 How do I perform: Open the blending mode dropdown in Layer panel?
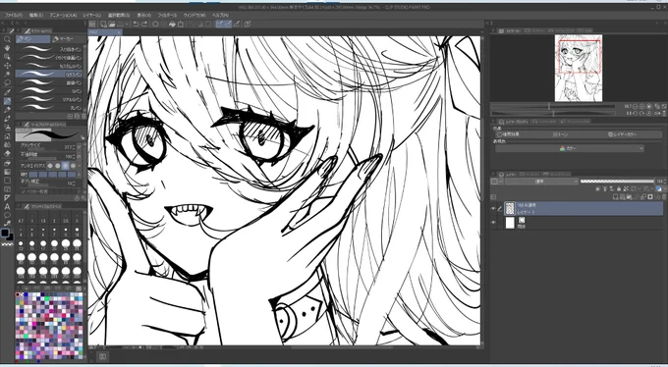541,182
